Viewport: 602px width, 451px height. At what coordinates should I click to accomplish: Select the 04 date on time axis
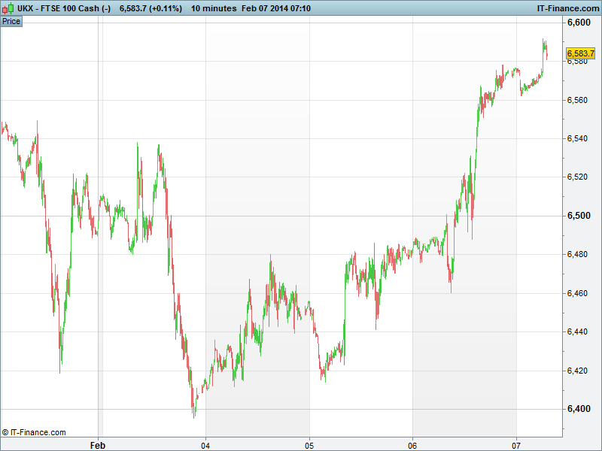click(205, 445)
